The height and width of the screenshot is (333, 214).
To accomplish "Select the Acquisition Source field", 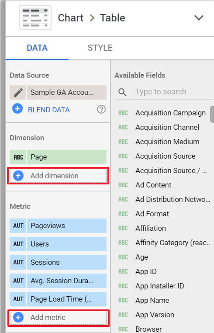I will click(166, 156).
